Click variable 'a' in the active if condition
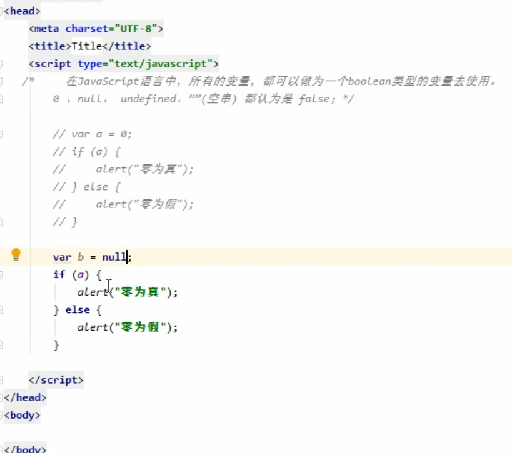 tap(81, 275)
